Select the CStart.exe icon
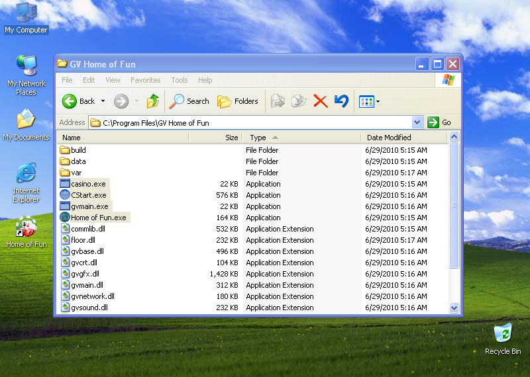Screen dimensions: 530x377 point(64,194)
